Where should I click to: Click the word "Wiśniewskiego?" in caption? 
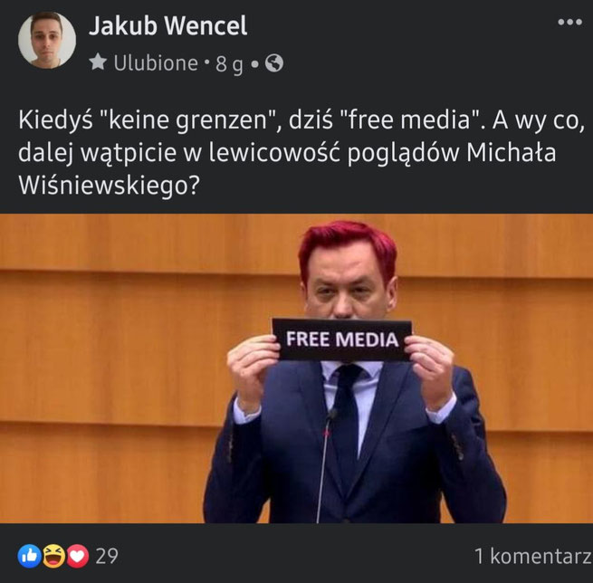(x=109, y=186)
